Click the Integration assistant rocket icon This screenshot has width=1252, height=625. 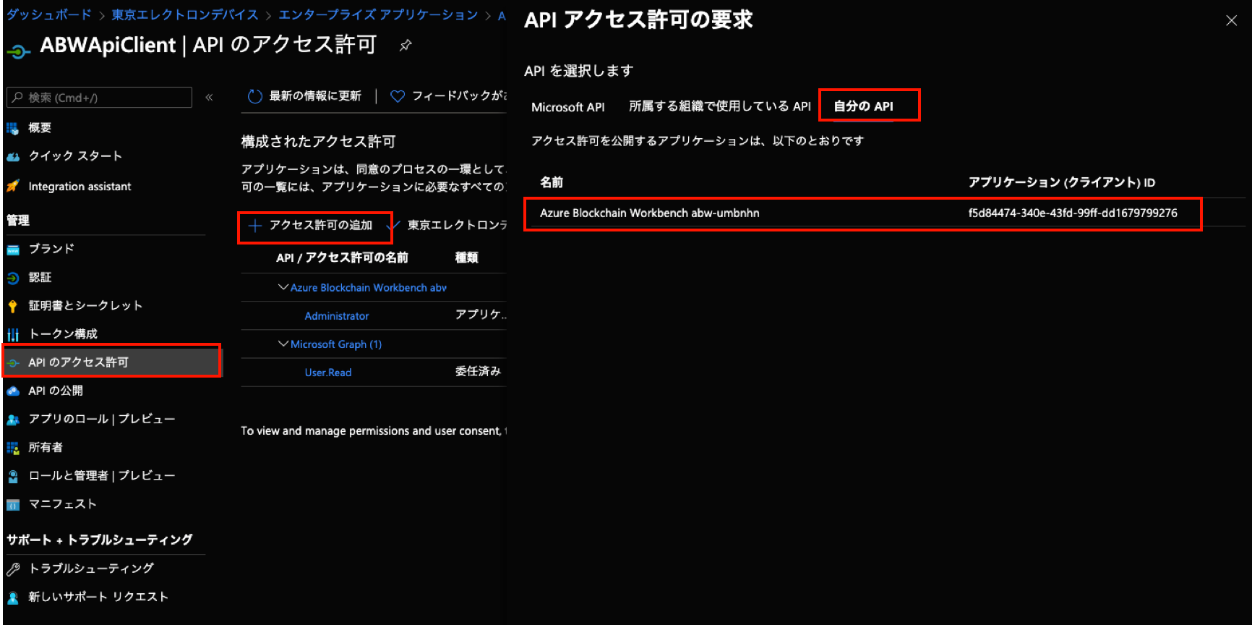point(13,187)
